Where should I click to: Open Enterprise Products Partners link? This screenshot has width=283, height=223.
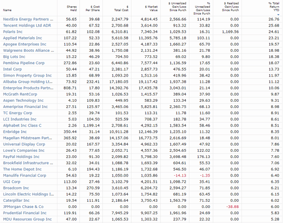28,88
